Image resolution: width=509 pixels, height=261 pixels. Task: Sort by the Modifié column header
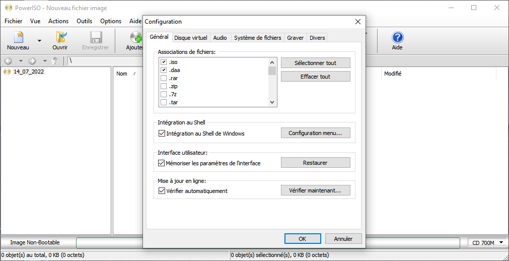(393, 74)
